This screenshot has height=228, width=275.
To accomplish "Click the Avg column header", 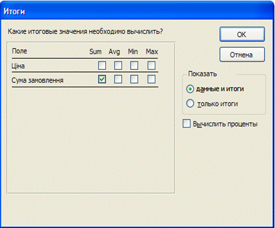I will point(114,52).
